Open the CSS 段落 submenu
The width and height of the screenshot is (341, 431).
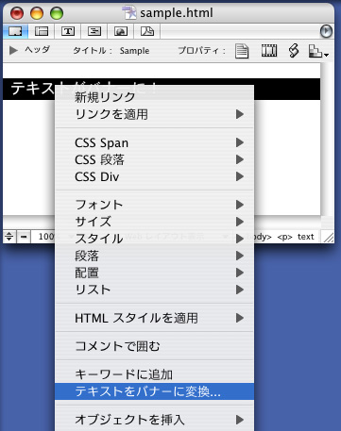[154, 159]
